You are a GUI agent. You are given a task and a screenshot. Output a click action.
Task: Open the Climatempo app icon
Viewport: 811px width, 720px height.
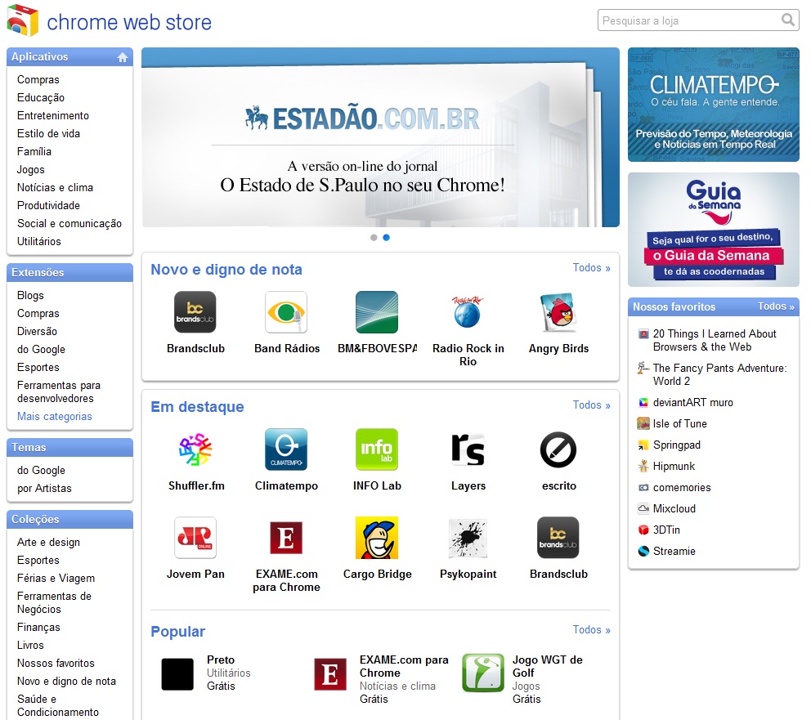point(286,449)
